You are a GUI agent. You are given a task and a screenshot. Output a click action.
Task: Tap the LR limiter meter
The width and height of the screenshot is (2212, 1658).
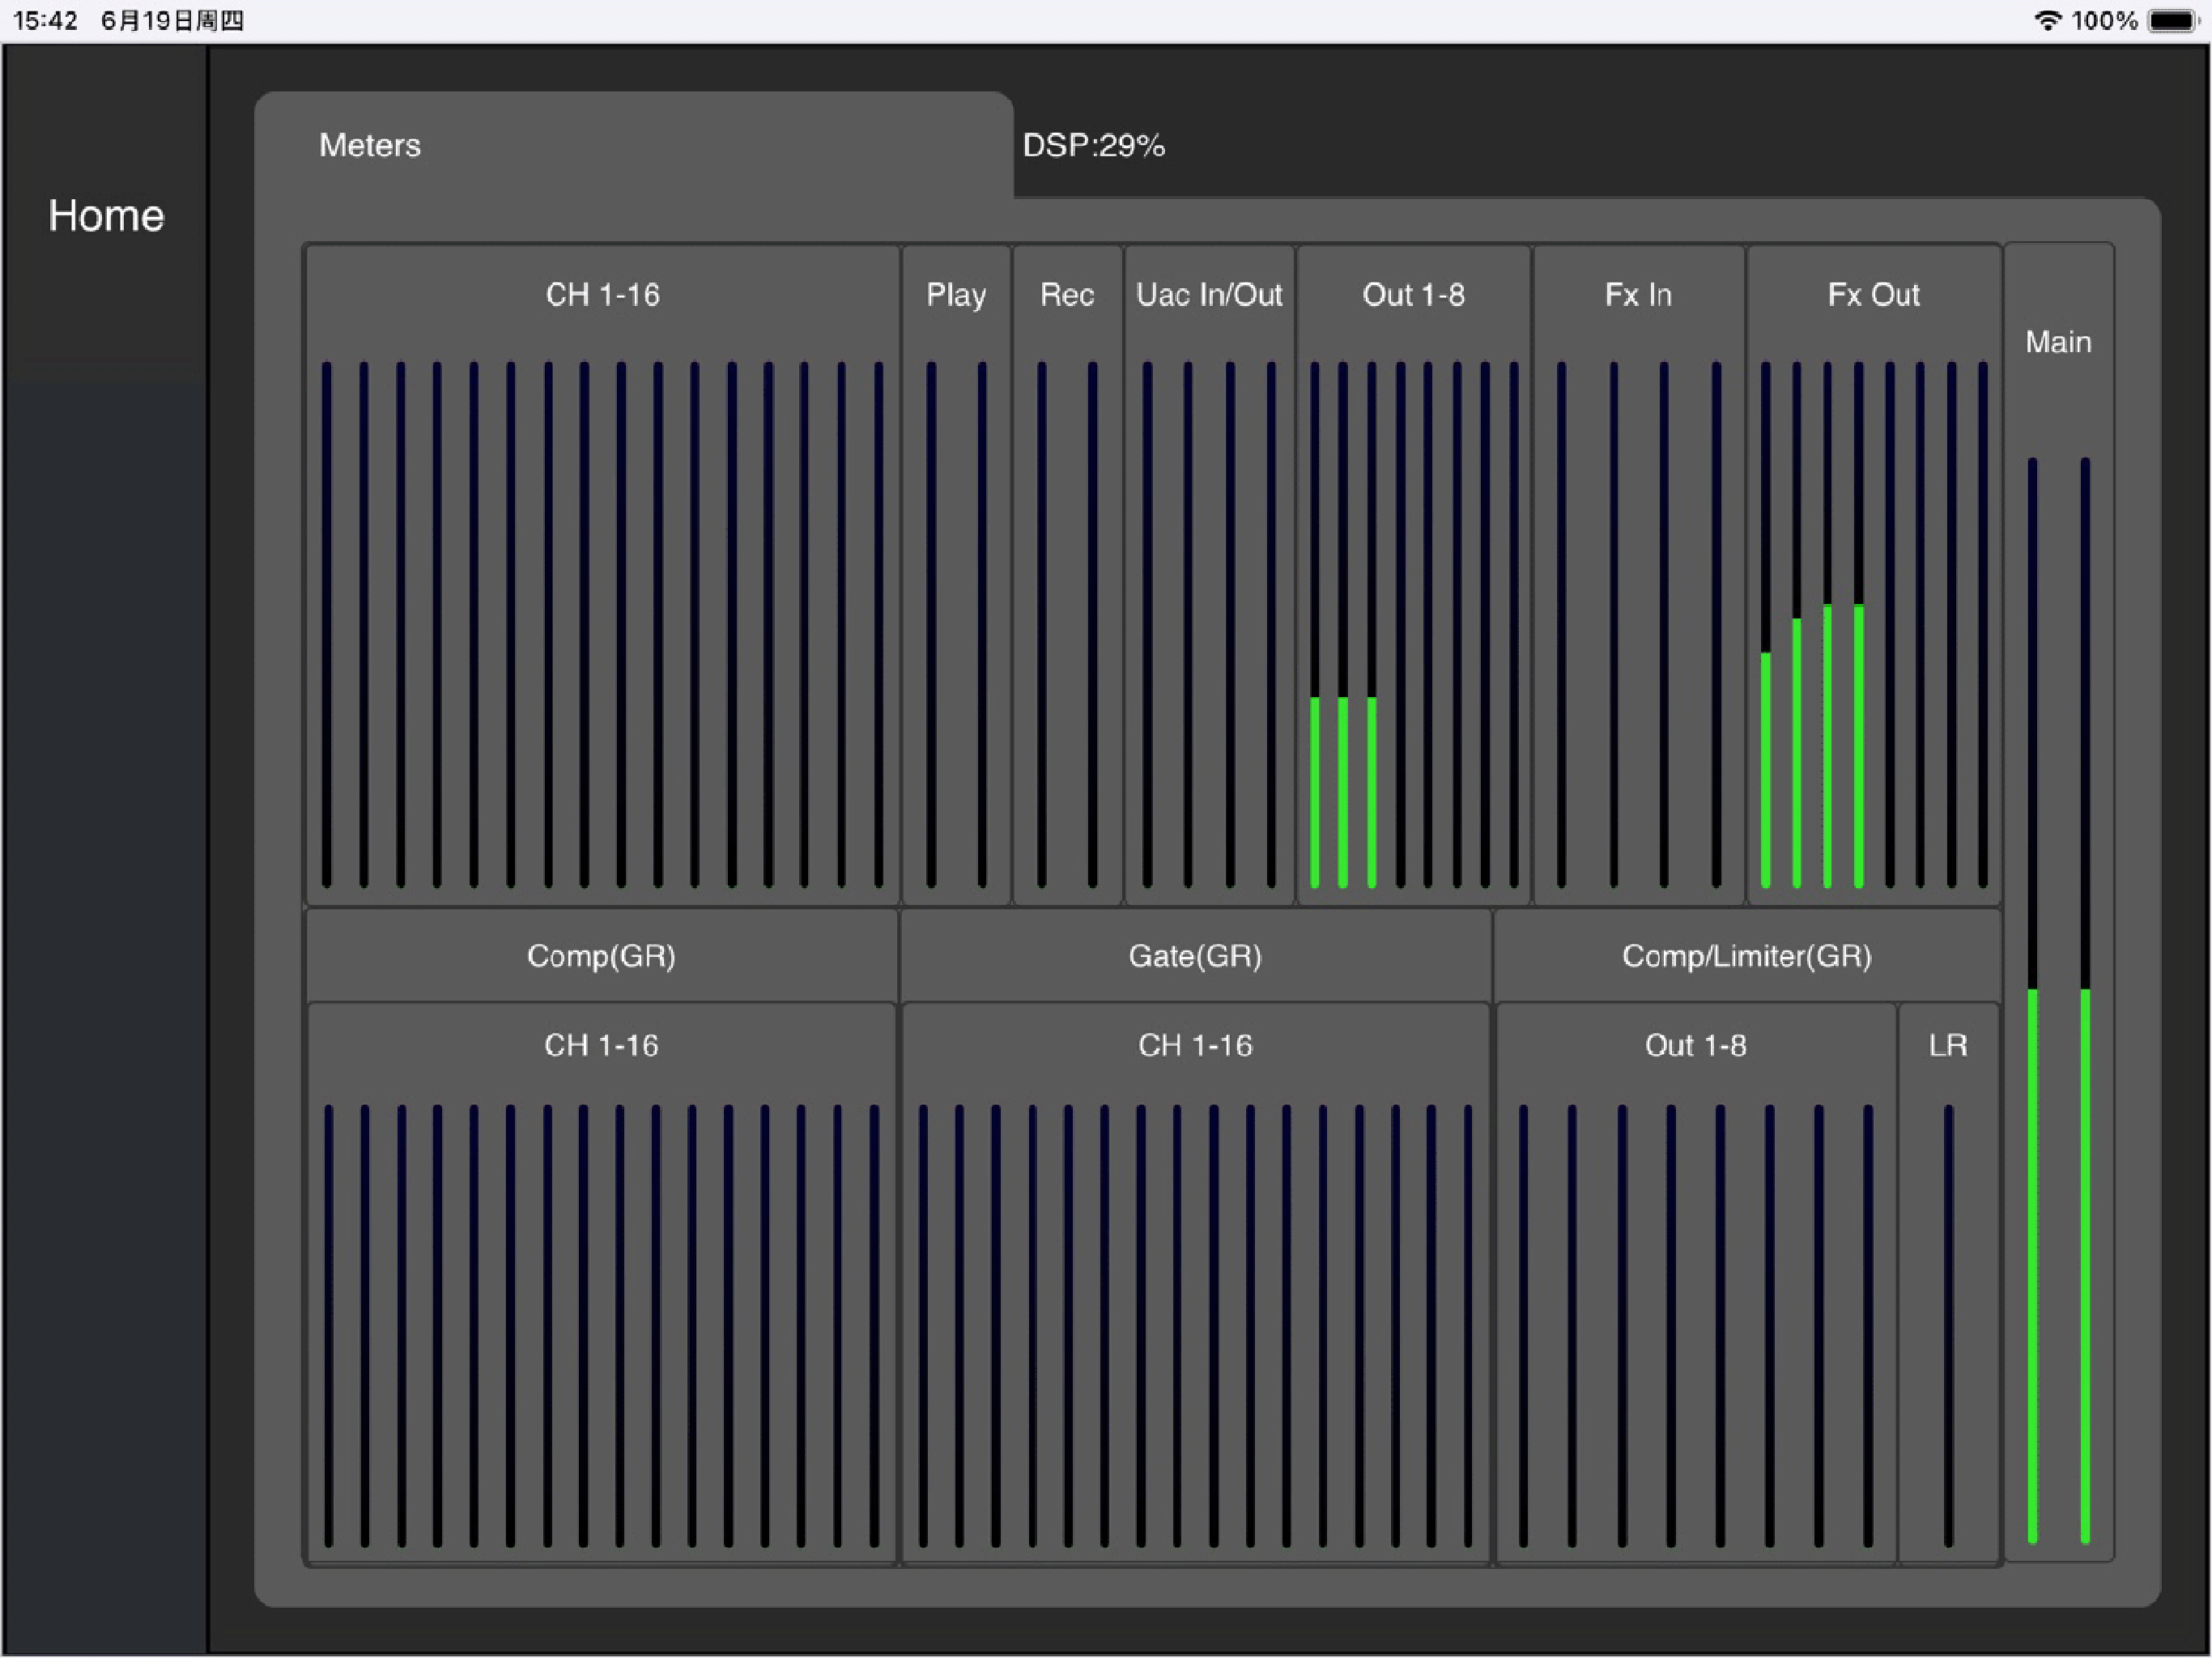pyautogui.click(x=1948, y=1283)
